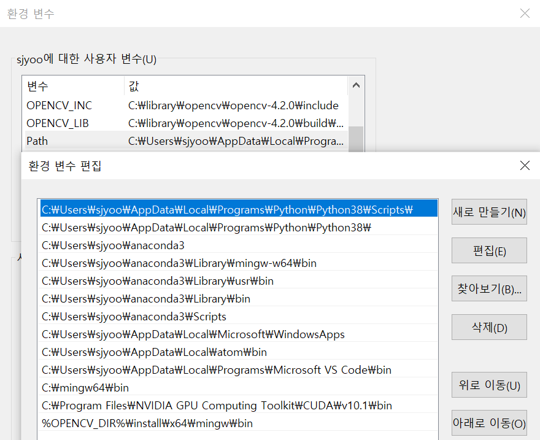Click the 편집(E) button

[489, 250]
